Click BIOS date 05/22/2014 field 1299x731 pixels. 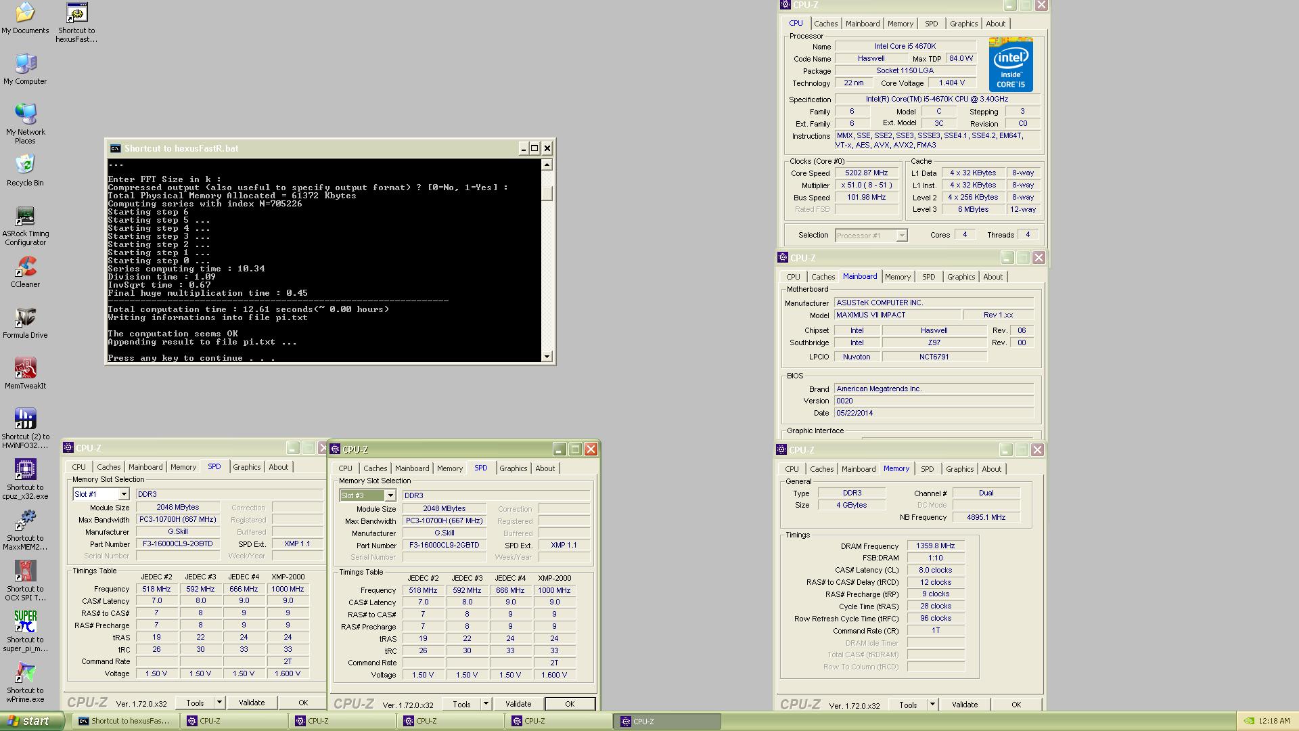[x=934, y=413]
